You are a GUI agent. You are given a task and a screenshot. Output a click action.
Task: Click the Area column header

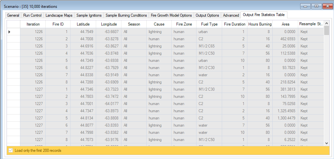click(285, 24)
